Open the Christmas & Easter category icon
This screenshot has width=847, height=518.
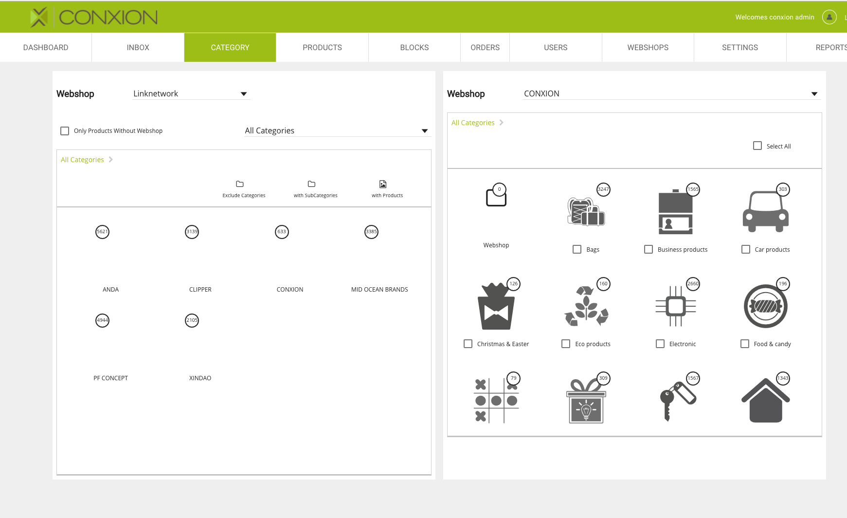[x=496, y=306]
